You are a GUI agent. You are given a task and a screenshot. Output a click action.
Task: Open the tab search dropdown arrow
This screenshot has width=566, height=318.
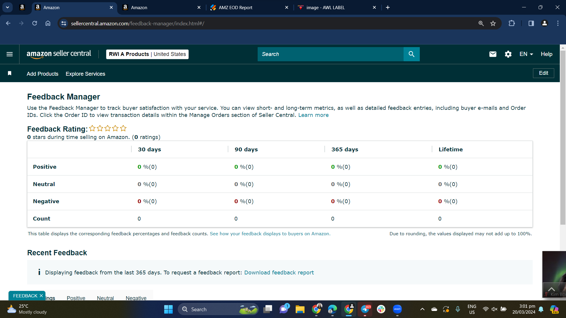pyautogui.click(x=7, y=7)
